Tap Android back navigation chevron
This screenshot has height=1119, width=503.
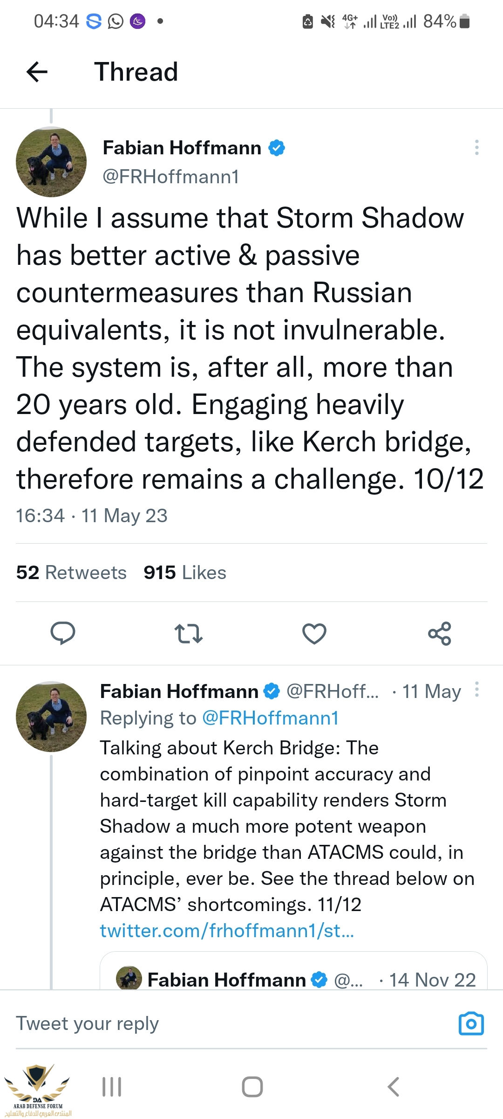[x=394, y=1086]
